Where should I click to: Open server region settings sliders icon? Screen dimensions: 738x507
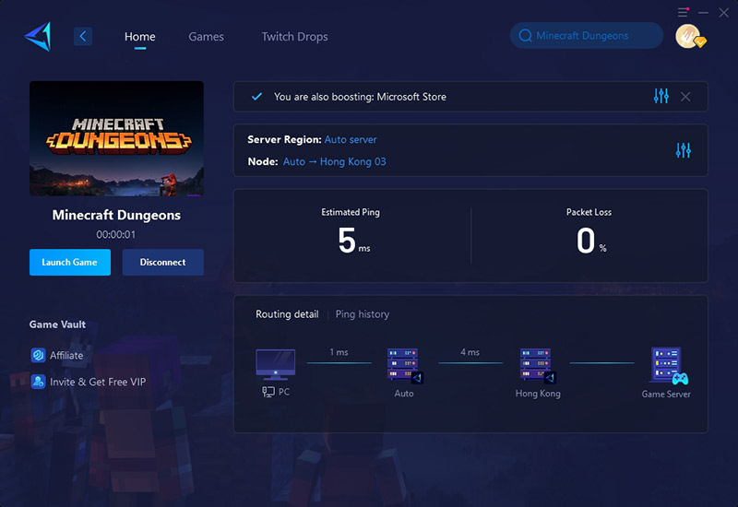683,150
